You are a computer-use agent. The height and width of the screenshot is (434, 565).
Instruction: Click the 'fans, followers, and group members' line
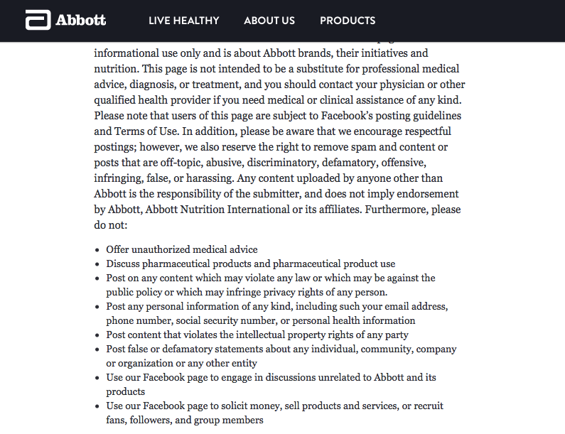click(185, 420)
